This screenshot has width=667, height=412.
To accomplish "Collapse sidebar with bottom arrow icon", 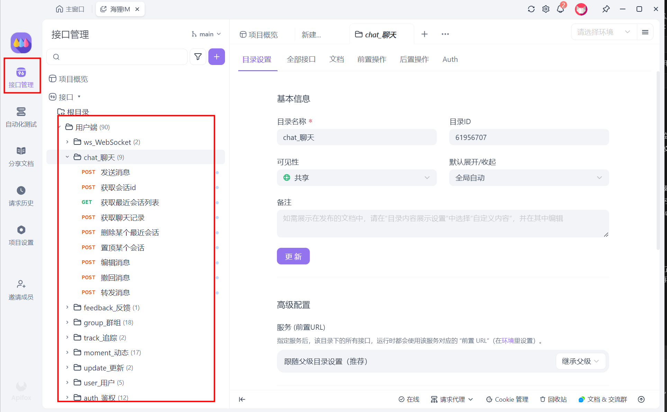I will pos(242,400).
